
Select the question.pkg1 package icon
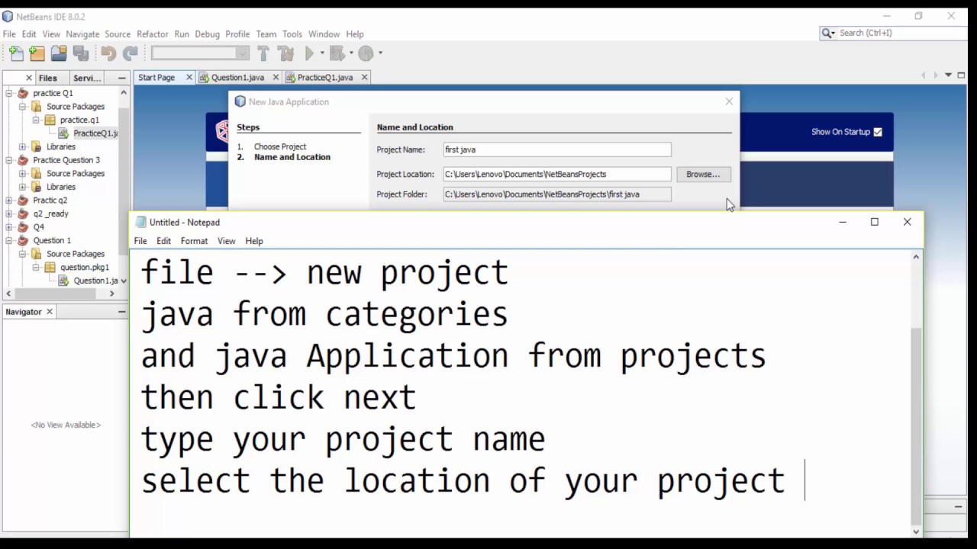tap(50, 267)
